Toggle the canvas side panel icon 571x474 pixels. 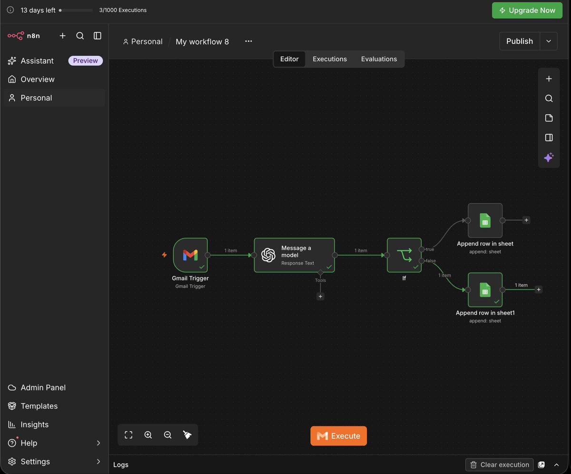pos(549,138)
